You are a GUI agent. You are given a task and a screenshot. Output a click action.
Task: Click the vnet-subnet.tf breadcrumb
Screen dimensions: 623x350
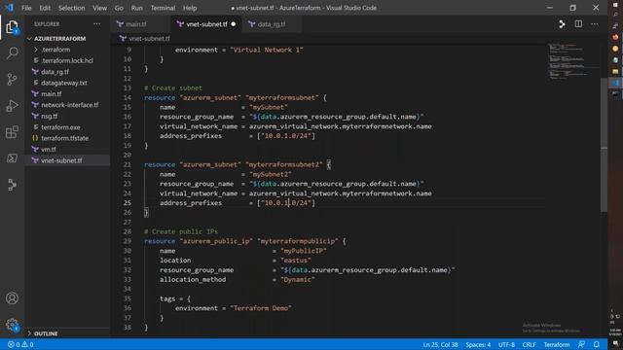tap(145, 39)
